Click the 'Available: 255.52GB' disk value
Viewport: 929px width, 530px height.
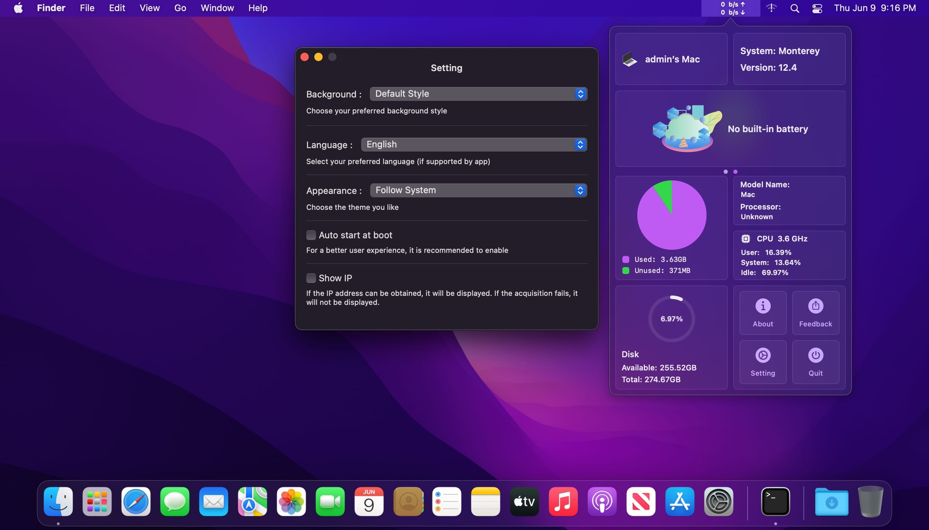659,368
